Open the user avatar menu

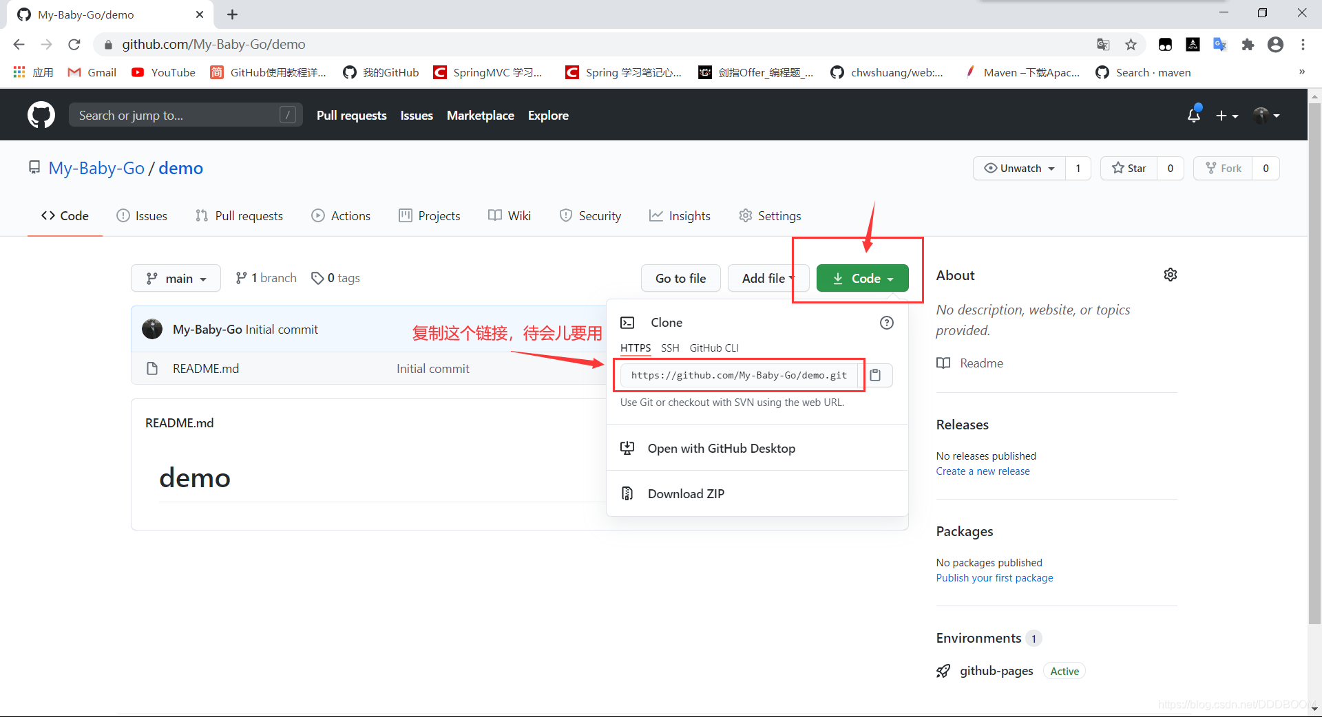click(1266, 116)
